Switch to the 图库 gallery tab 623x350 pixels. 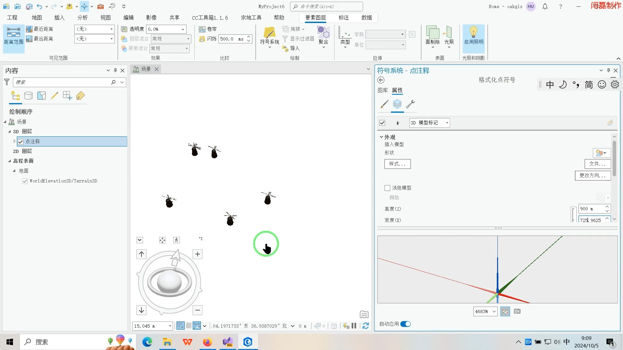click(x=383, y=90)
